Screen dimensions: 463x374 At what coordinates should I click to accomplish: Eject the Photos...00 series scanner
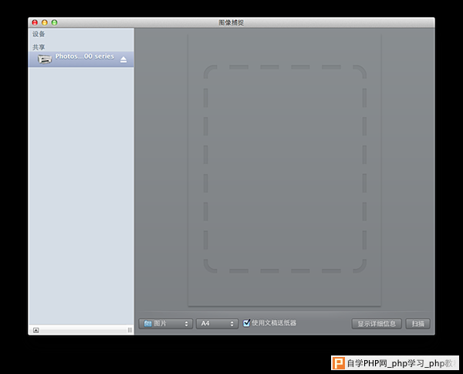point(123,59)
